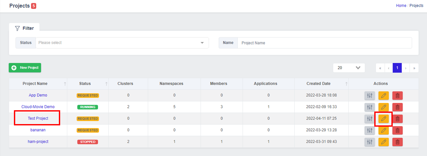Open the Status filter dropdown
This screenshot has width=427, height=156.
coord(122,43)
